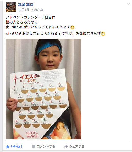Click the LIGHT the WORLD logo in photo
132x152 pixels.
tap(32, 135)
